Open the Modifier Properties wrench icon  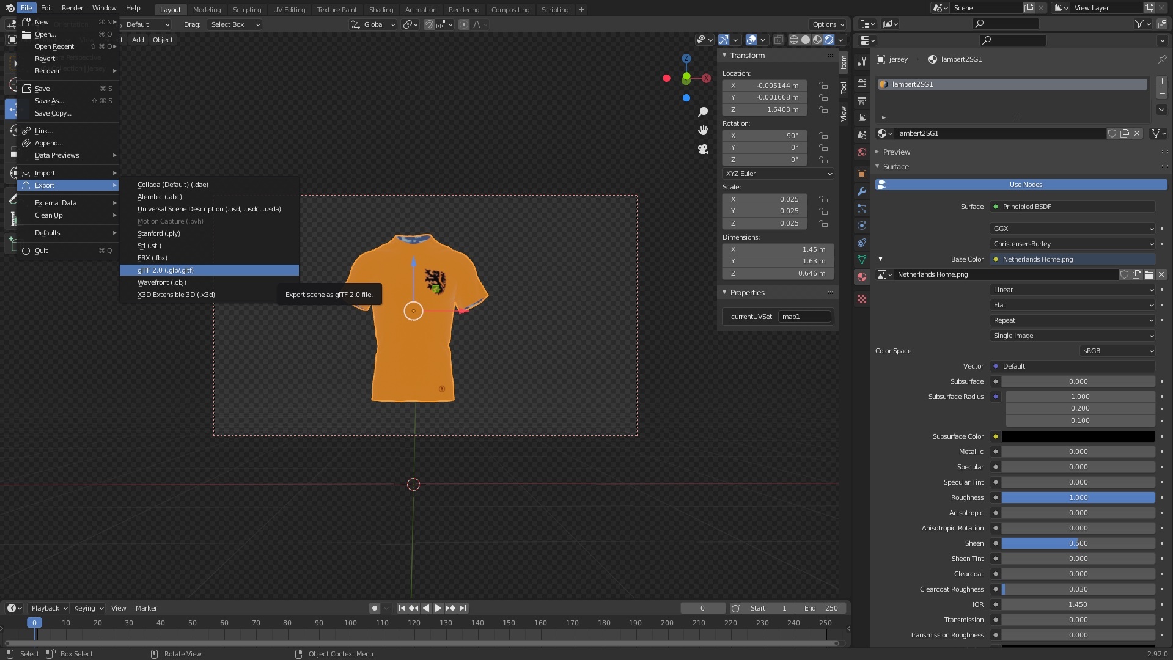[x=862, y=191]
